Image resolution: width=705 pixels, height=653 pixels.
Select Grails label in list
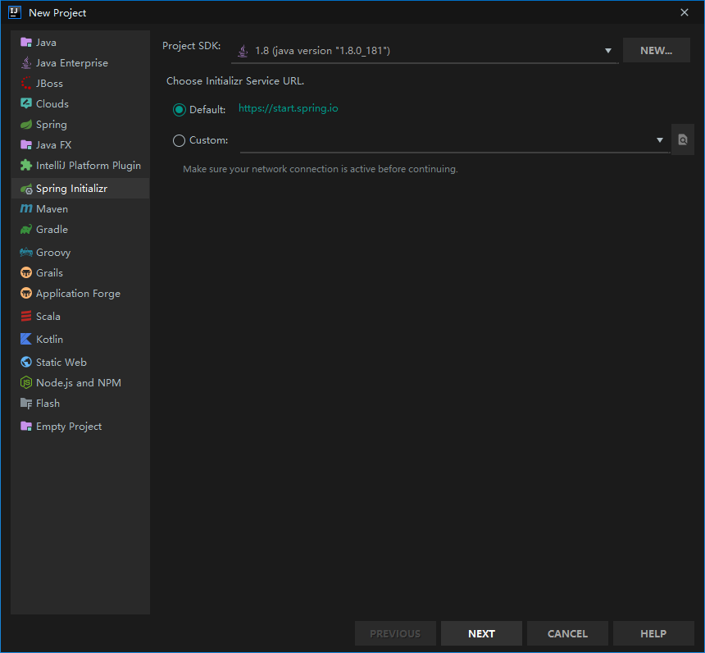49,272
